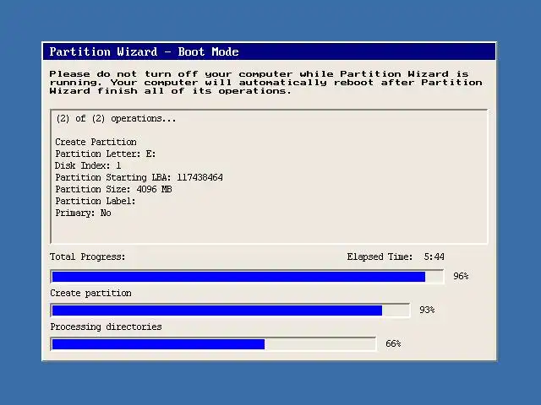Click the "Please do not turn off" warning text
Viewport: 541px width, 405px height.
pos(265,83)
